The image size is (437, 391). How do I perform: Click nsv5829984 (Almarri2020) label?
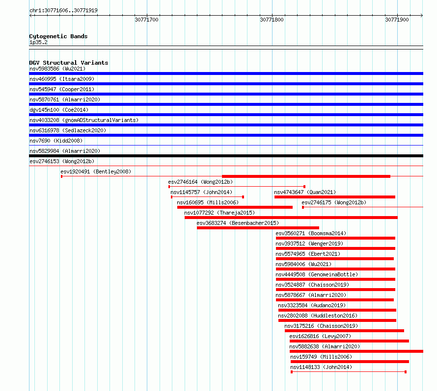(x=65, y=151)
